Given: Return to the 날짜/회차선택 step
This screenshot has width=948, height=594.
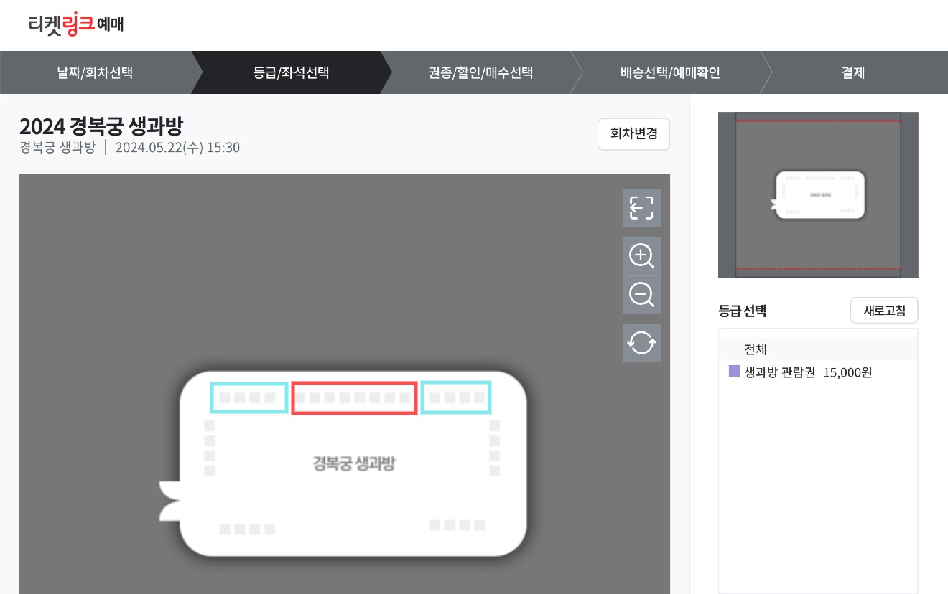Looking at the screenshot, I should point(95,72).
